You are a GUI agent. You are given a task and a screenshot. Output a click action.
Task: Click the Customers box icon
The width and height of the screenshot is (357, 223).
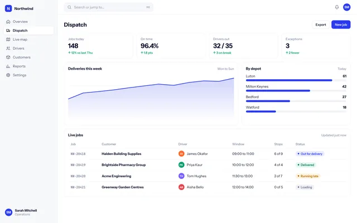(x=8, y=57)
